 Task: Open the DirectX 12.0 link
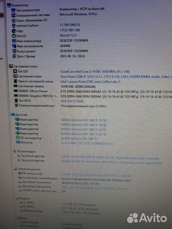coord(68,35)
